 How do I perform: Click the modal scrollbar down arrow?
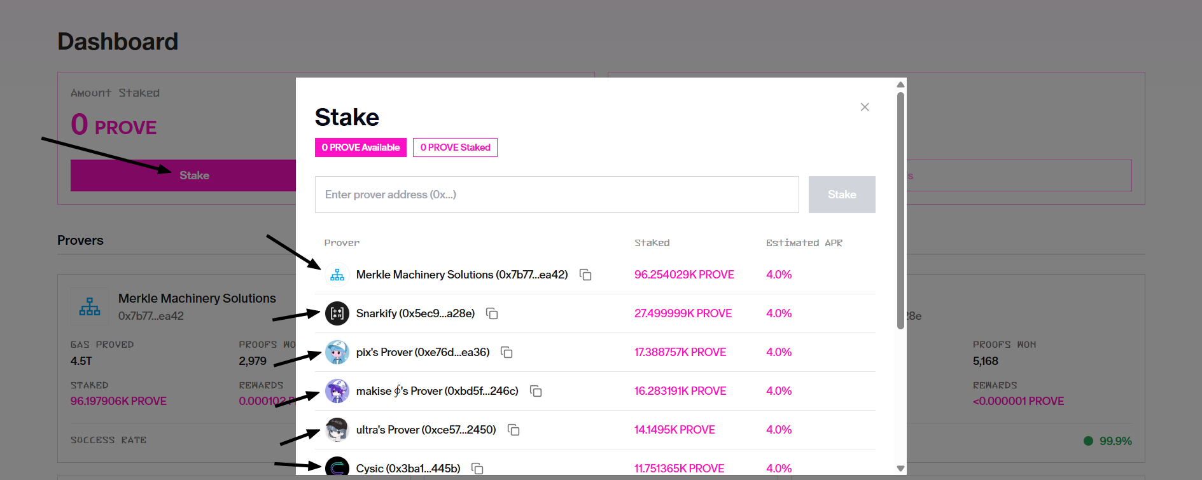click(900, 469)
